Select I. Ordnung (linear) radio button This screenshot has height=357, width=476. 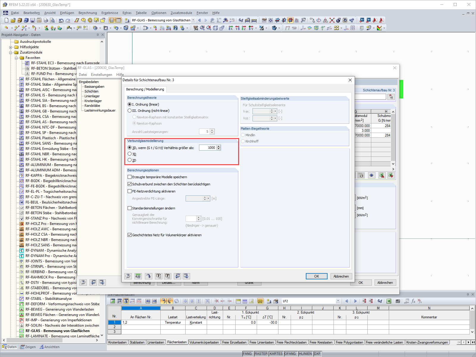pos(130,104)
